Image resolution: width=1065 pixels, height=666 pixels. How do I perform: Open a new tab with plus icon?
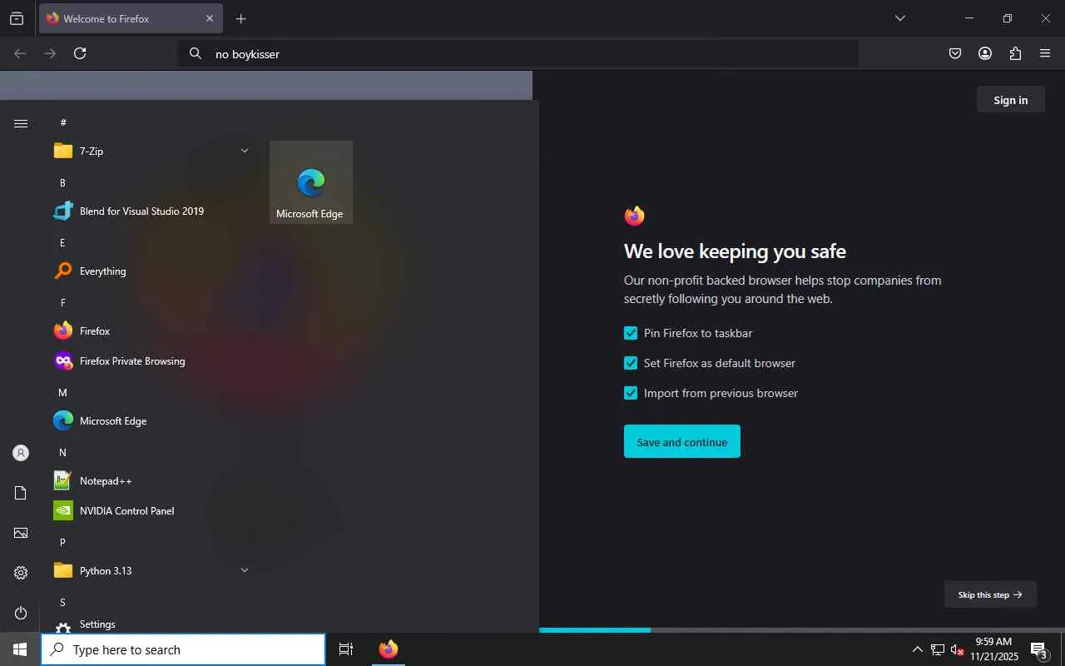[240, 18]
